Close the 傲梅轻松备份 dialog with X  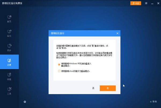117,33
